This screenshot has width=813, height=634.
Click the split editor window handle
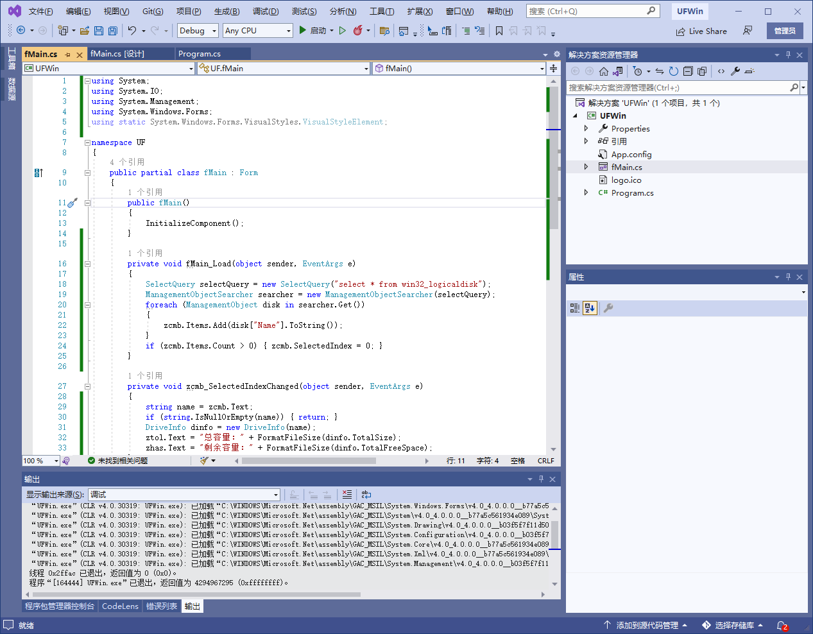553,68
